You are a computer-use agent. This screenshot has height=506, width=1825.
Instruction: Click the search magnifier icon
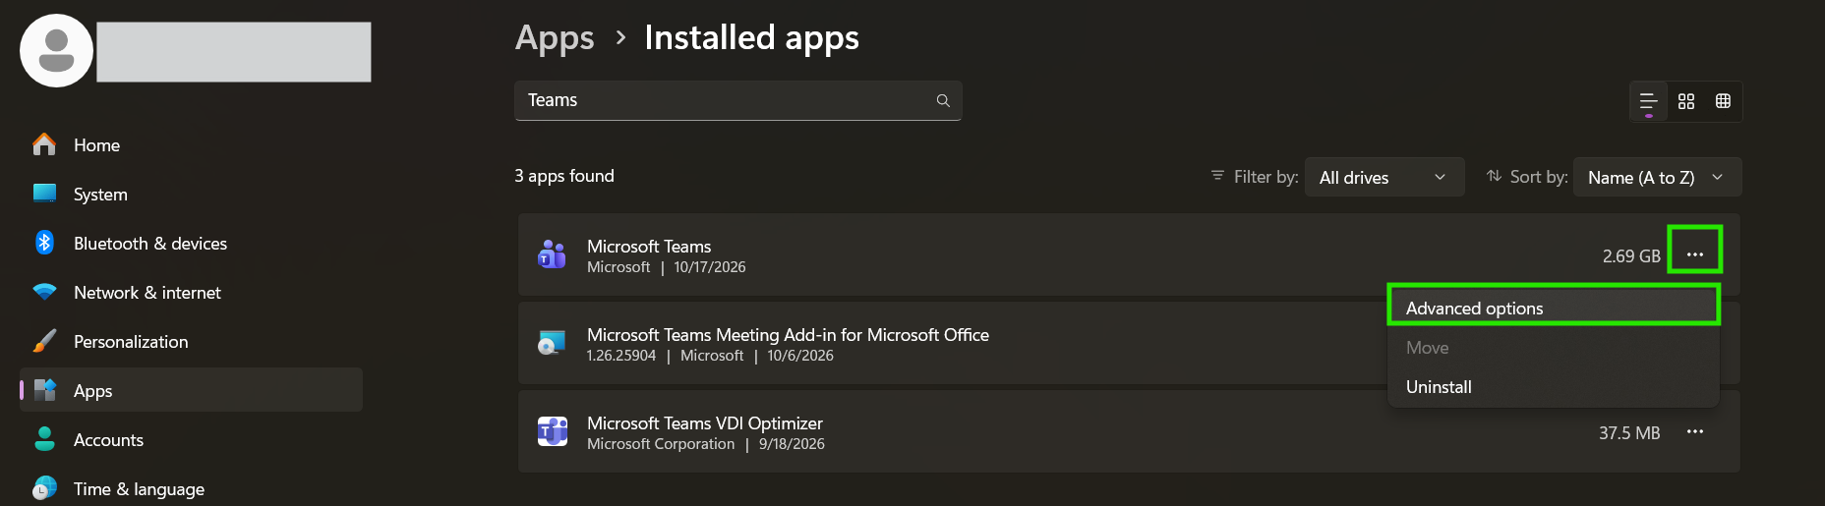tap(943, 100)
